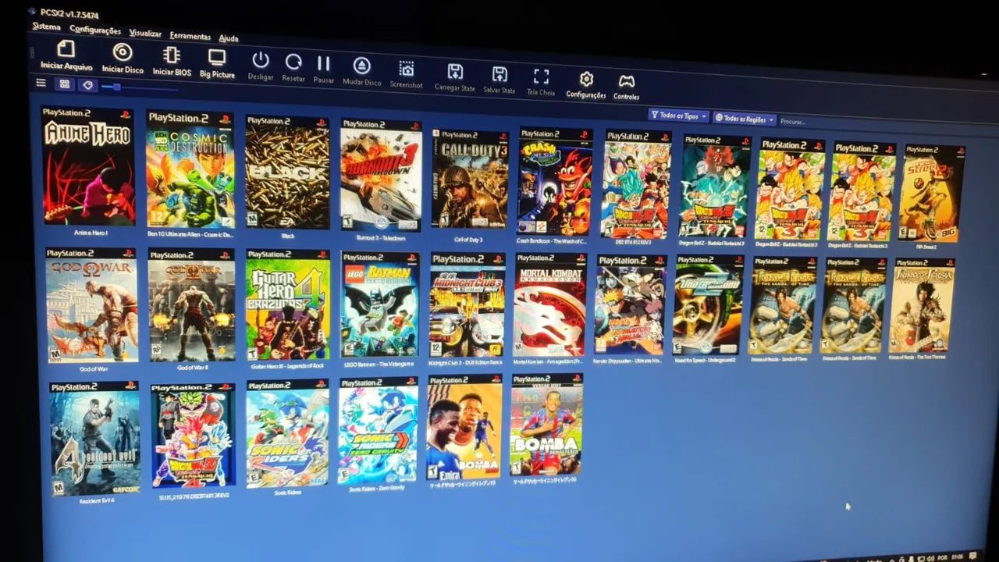The height and width of the screenshot is (562, 999).
Task: Select the Resident Evil 4 cover
Action: click(x=94, y=439)
